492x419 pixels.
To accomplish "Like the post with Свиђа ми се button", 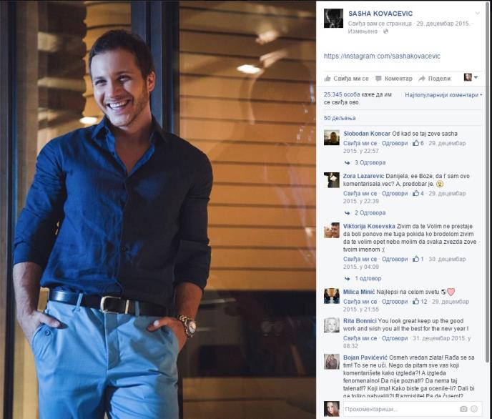I will (346, 79).
